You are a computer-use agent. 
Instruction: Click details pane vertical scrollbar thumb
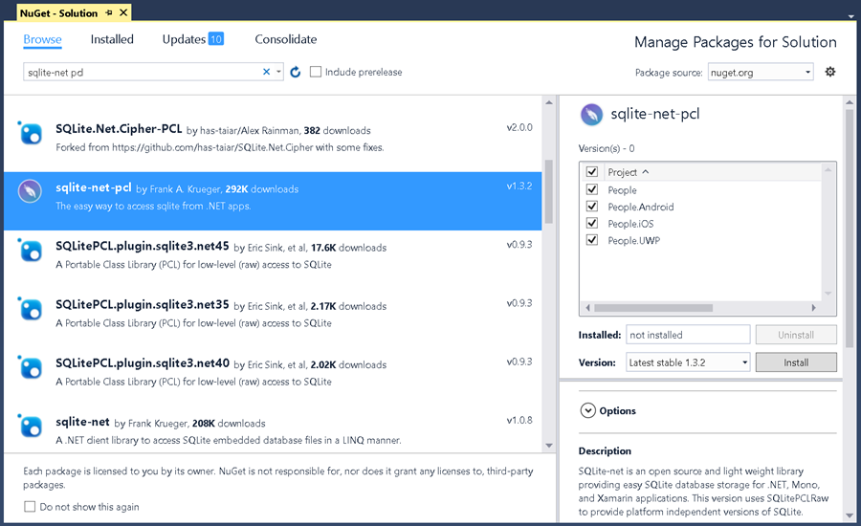pos(850,228)
